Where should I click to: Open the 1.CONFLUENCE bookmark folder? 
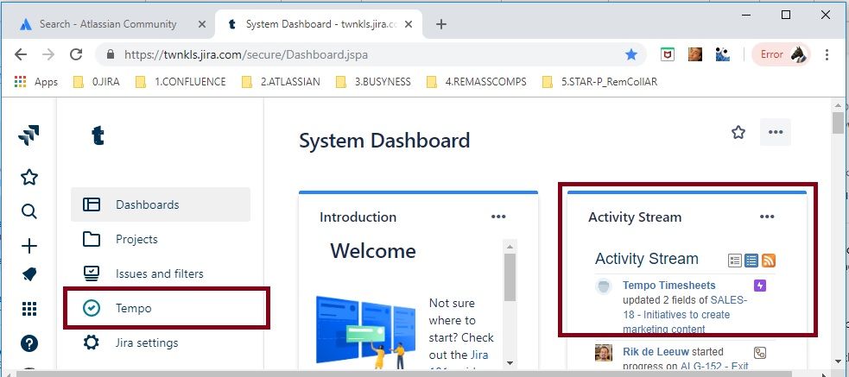point(181,82)
